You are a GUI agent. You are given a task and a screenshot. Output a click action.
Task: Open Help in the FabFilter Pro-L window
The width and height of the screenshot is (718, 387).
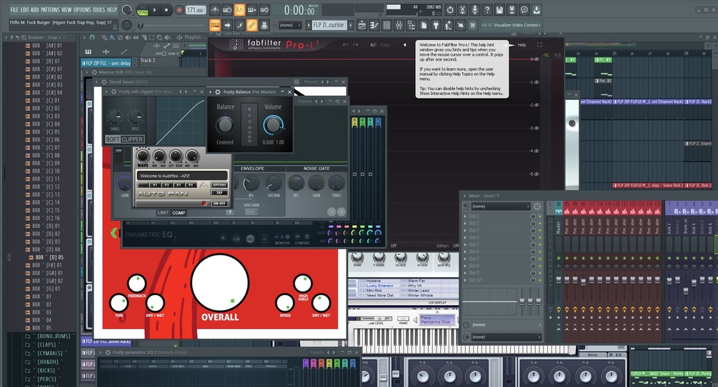click(522, 45)
